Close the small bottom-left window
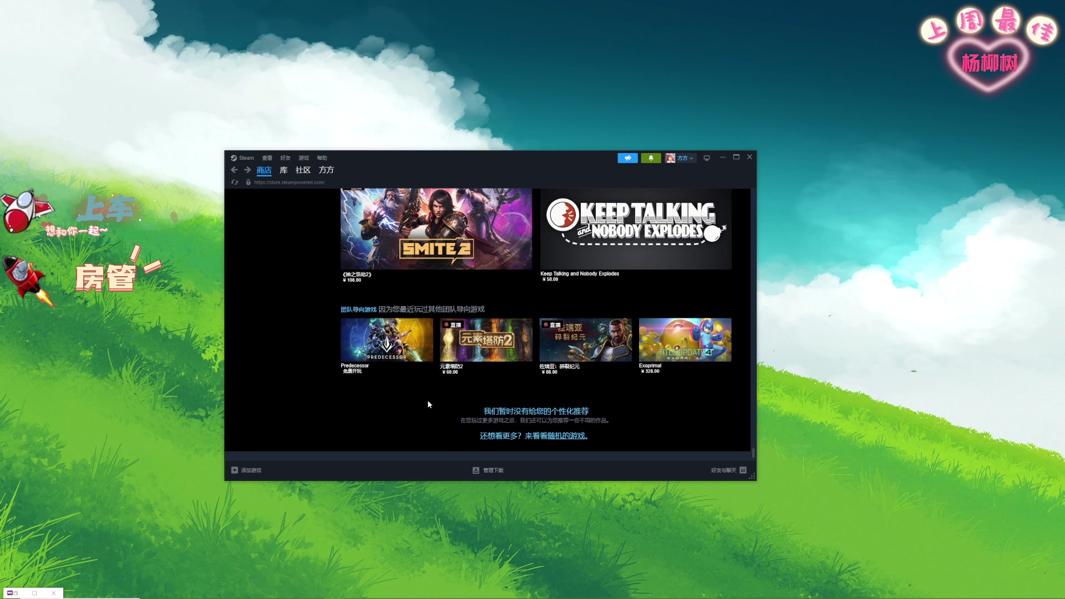Screen dimensions: 1065x599 pos(54,593)
